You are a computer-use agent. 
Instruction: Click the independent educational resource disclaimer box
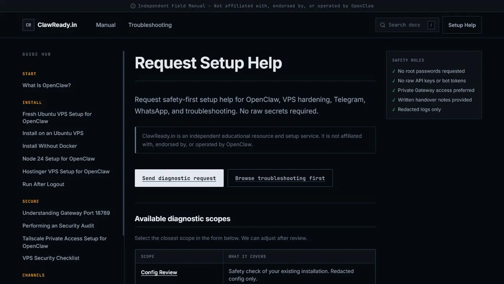click(255, 140)
